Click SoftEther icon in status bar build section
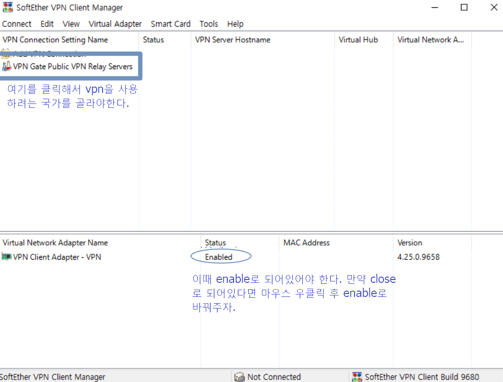 pos(357,377)
